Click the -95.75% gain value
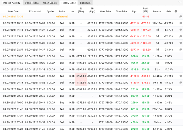 (x=169, y=23)
